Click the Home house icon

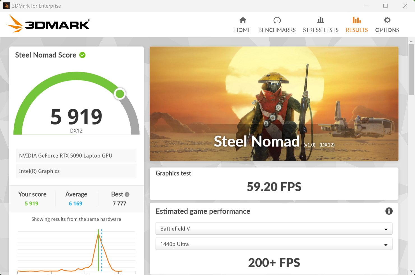point(242,20)
